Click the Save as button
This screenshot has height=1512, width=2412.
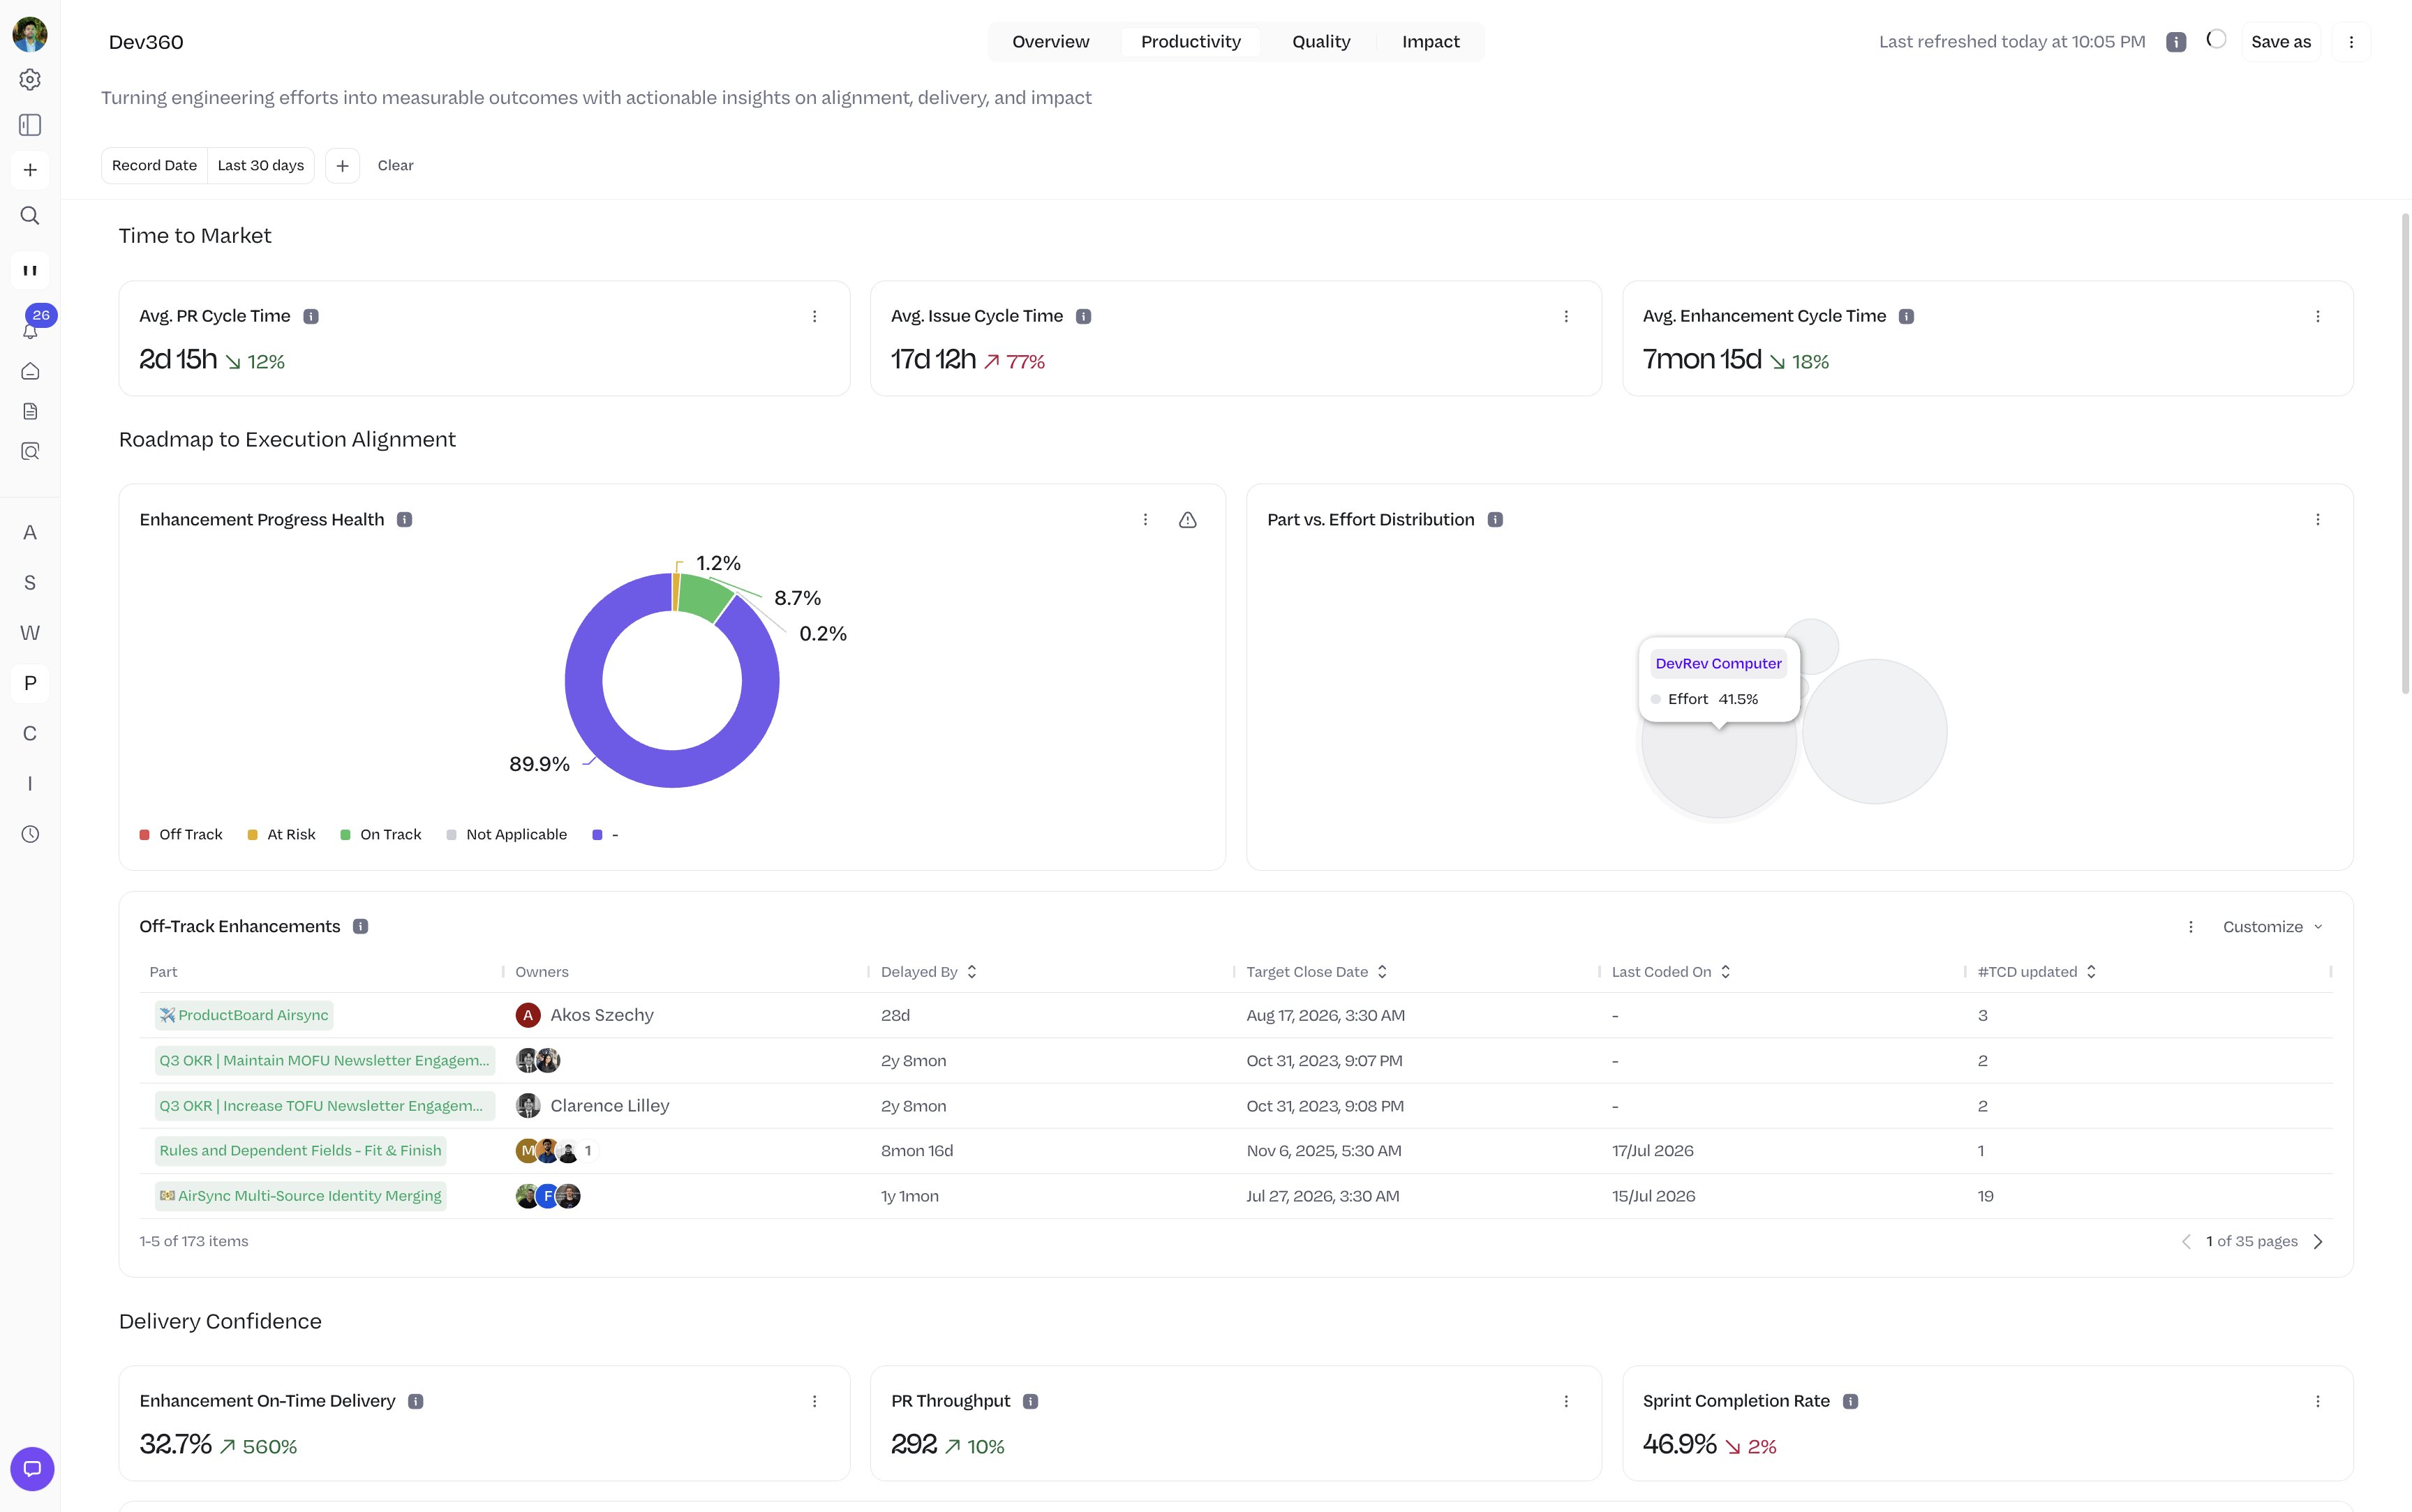pyautogui.click(x=2281, y=42)
